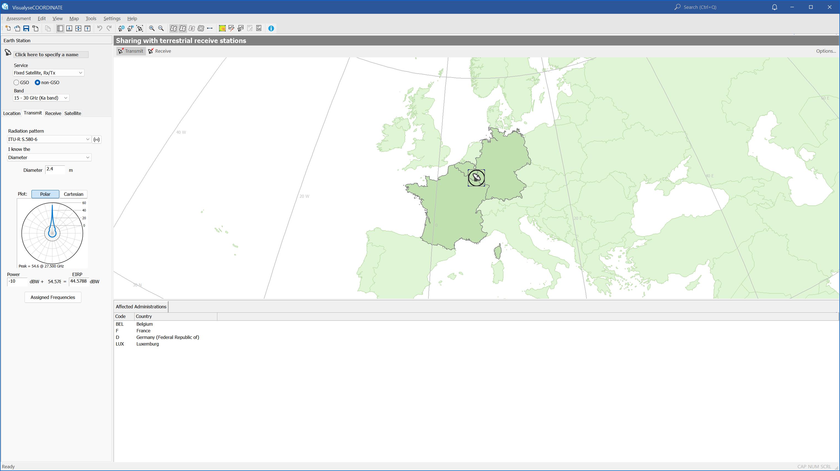This screenshot has height=471, width=840.
Task: Click the S4 report document icon
Action: tap(258, 28)
